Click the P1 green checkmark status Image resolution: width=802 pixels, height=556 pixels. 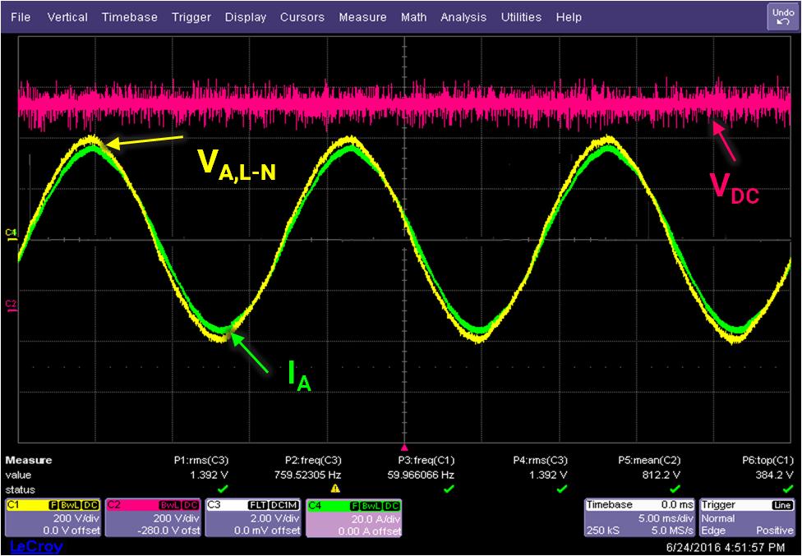[x=223, y=489]
